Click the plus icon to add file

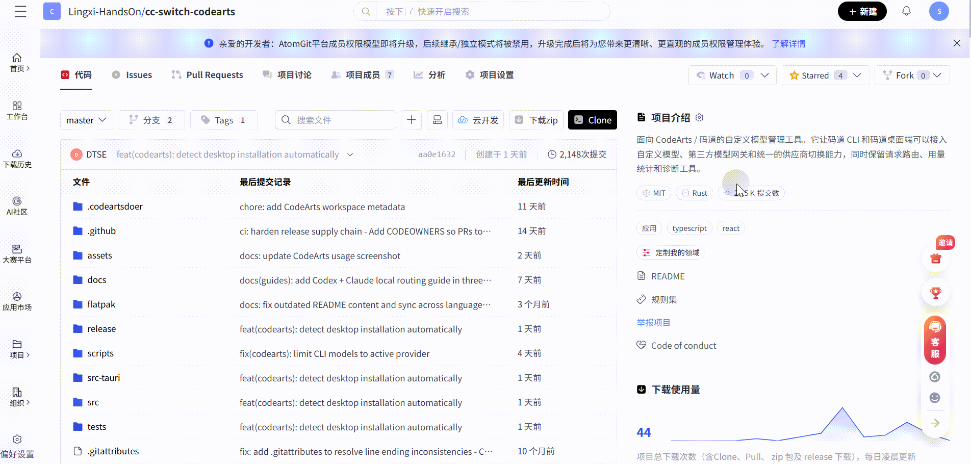coord(412,120)
